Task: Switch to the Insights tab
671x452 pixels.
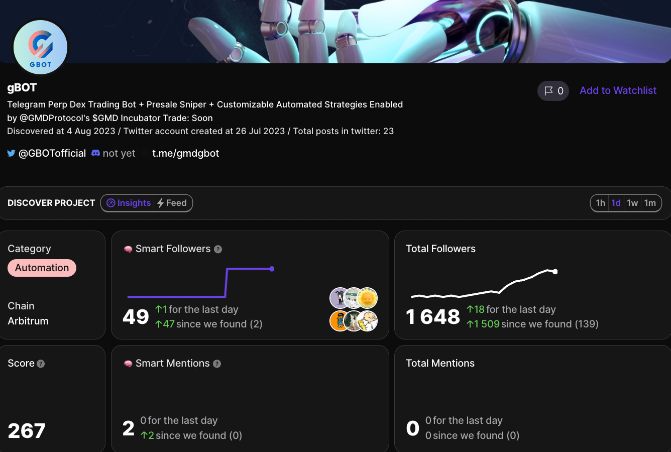Action: pyautogui.click(x=128, y=203)
